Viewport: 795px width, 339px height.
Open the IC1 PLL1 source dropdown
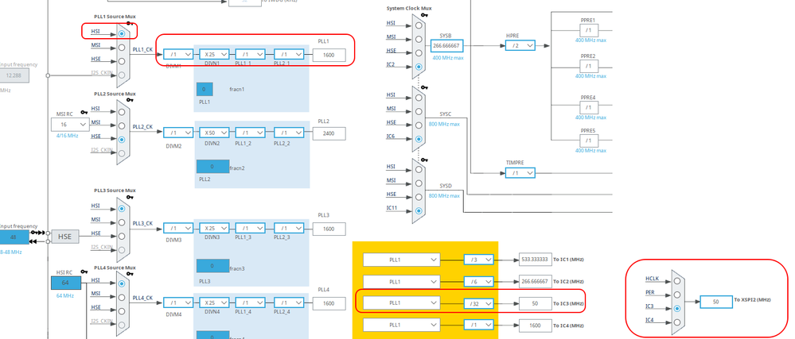click(x=402, y=260)
